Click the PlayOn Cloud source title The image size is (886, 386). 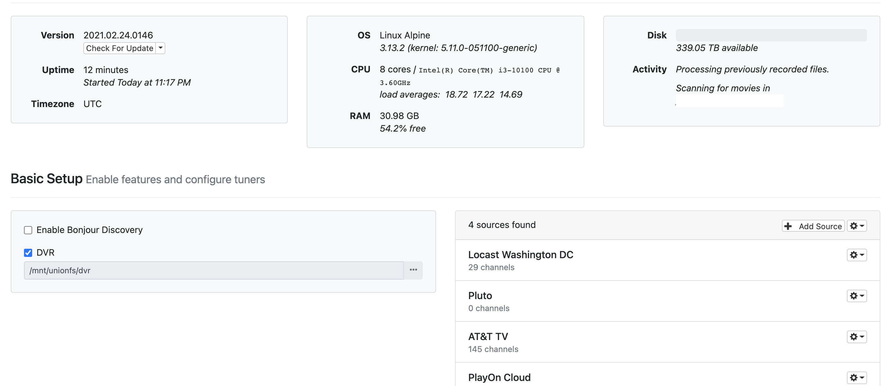point(499,377)
